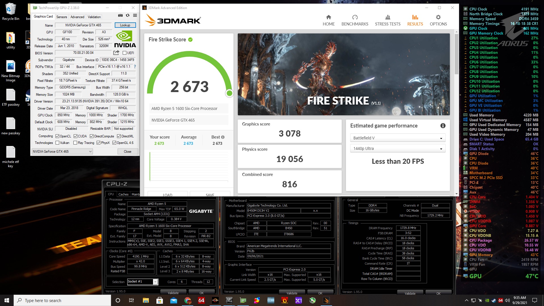Open the Battlefield V game dropdown

pyautogui.click(x=398, y=138)
